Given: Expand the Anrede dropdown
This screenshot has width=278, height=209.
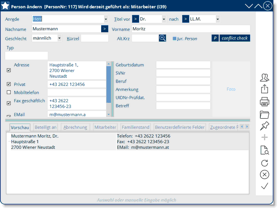Looking at the screenshot, I should pyautogui.click(x=106, y=19).
